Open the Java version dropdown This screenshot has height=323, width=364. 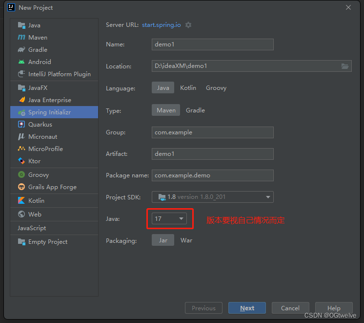coord(169,218)
